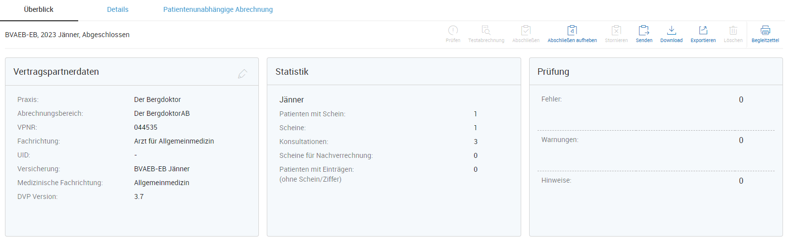
Task: Click the Stornieren icon
Action: pyautogui.click(x=616, y=31)
